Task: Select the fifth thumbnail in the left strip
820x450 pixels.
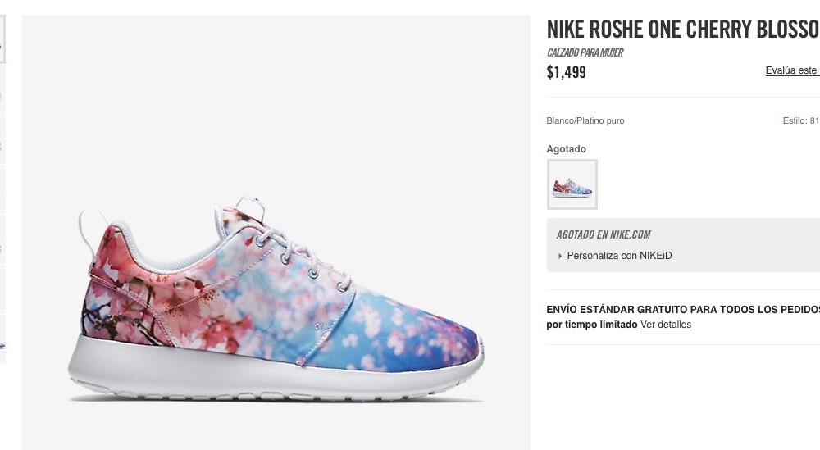Action: click(2, 240)
